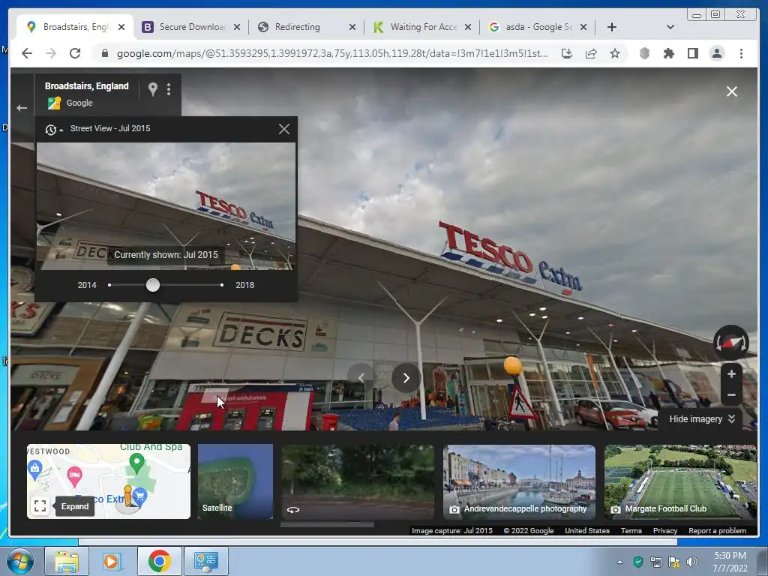Image resolution: width=768 pixels, height=576 pixels.
Task: Open the shield extension icon
Action: (644, 53)
